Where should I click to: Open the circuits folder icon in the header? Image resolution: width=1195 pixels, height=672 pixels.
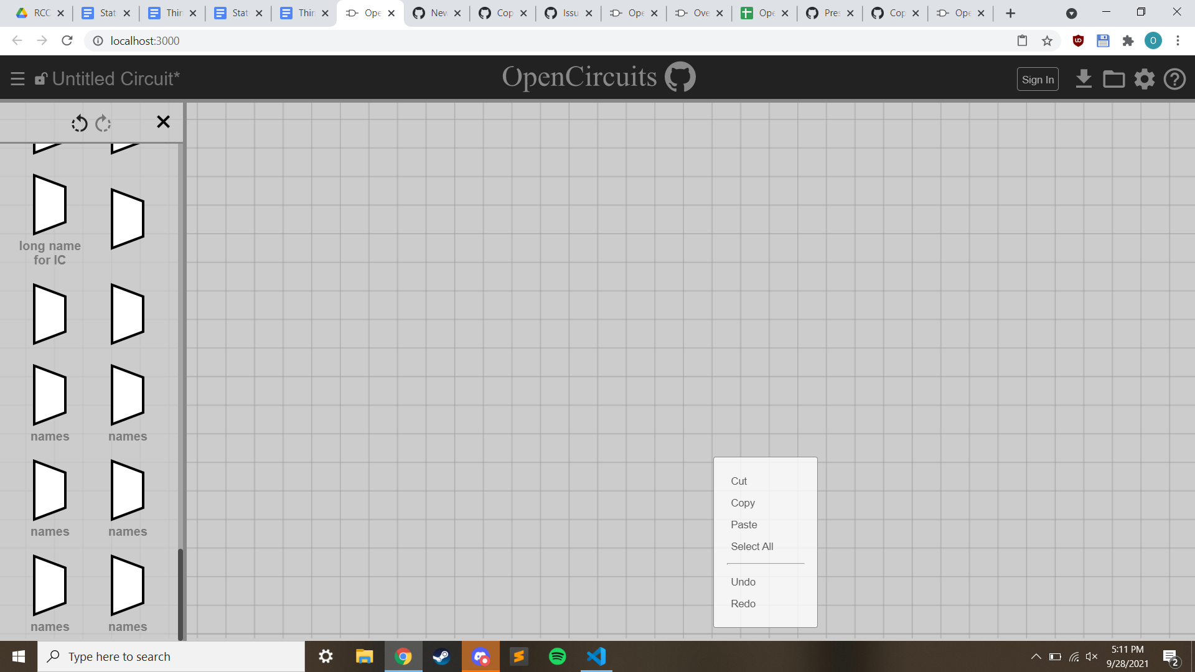pyautogui.click(x=1113, y=79)
